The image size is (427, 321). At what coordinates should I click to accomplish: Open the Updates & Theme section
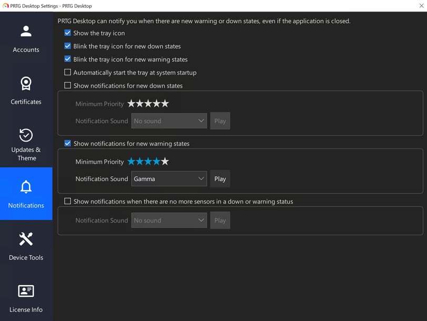26,142
